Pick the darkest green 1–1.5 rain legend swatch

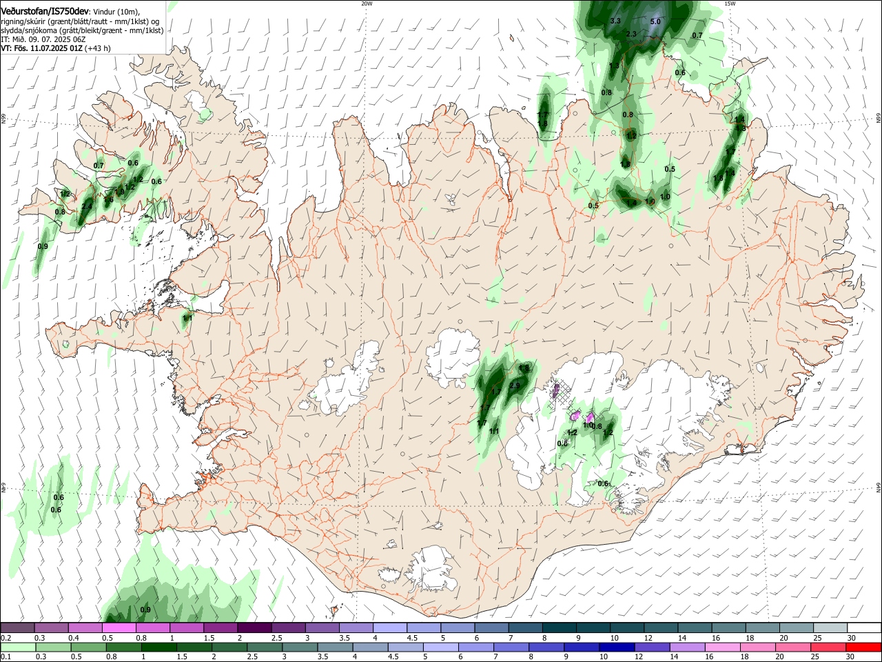tap(159, 647)
